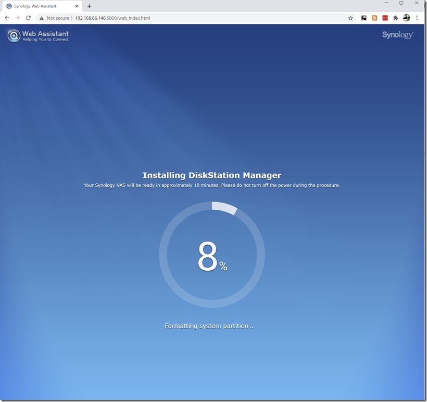Open the orange RSS feed extension
This screenshot has height=402, width=427.
374,18
